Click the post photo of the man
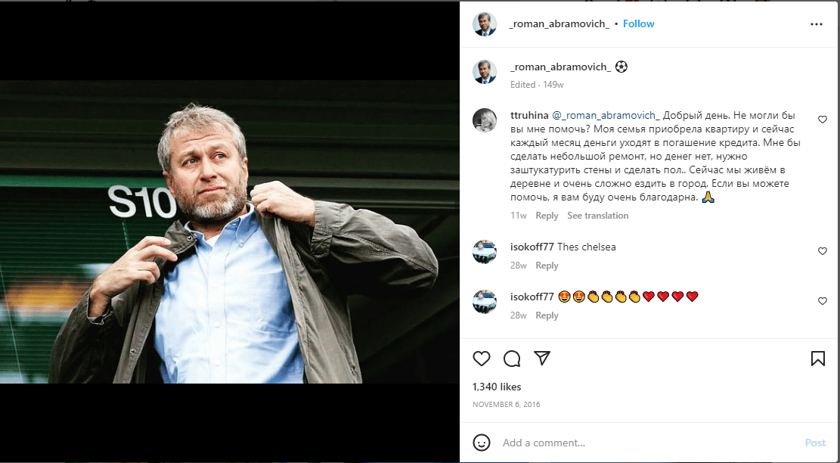Image resolution: width=840 pixels, height=463 pixels. [x=230, y=231]
